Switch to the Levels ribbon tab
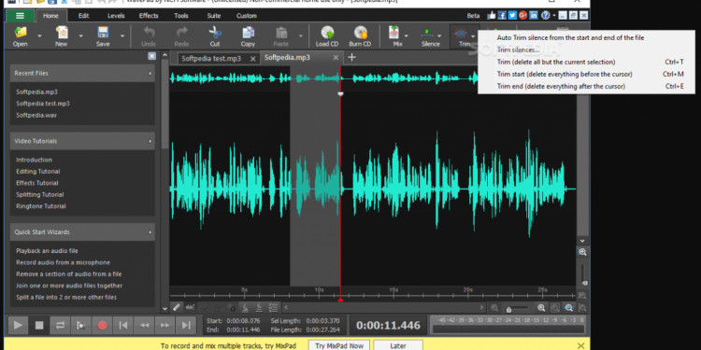This screenshot has width=701, height=350. tap(116, 16)
